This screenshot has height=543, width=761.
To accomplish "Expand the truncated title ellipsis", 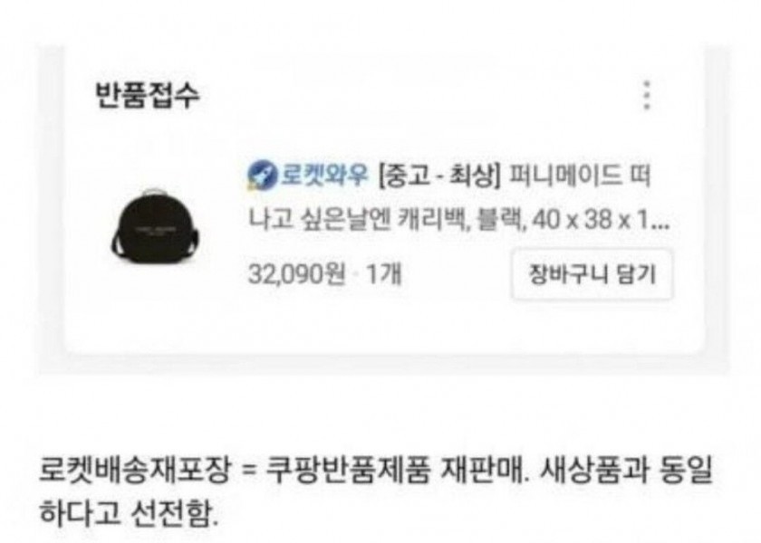I will 660,225.
